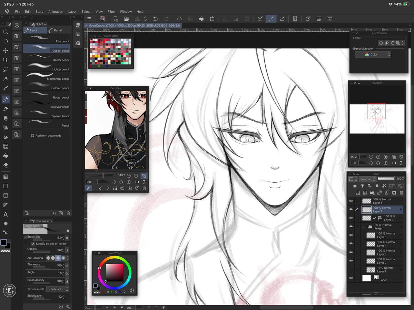Click the delete layer trash icon
414x310 pixels.
coord(401,192)
